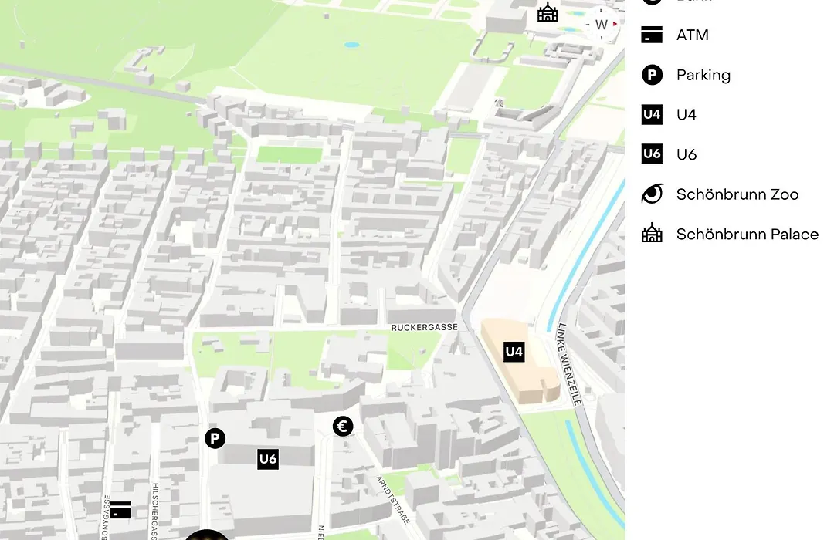This screenshot has width=834, height=540.
Task: Select the U4 station marker on the map
Action: pyautogui.click(x=514, y=352)
